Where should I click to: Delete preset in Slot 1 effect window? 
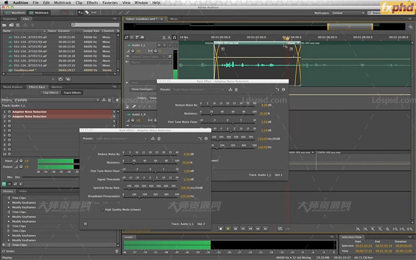[x=237, y=89]
